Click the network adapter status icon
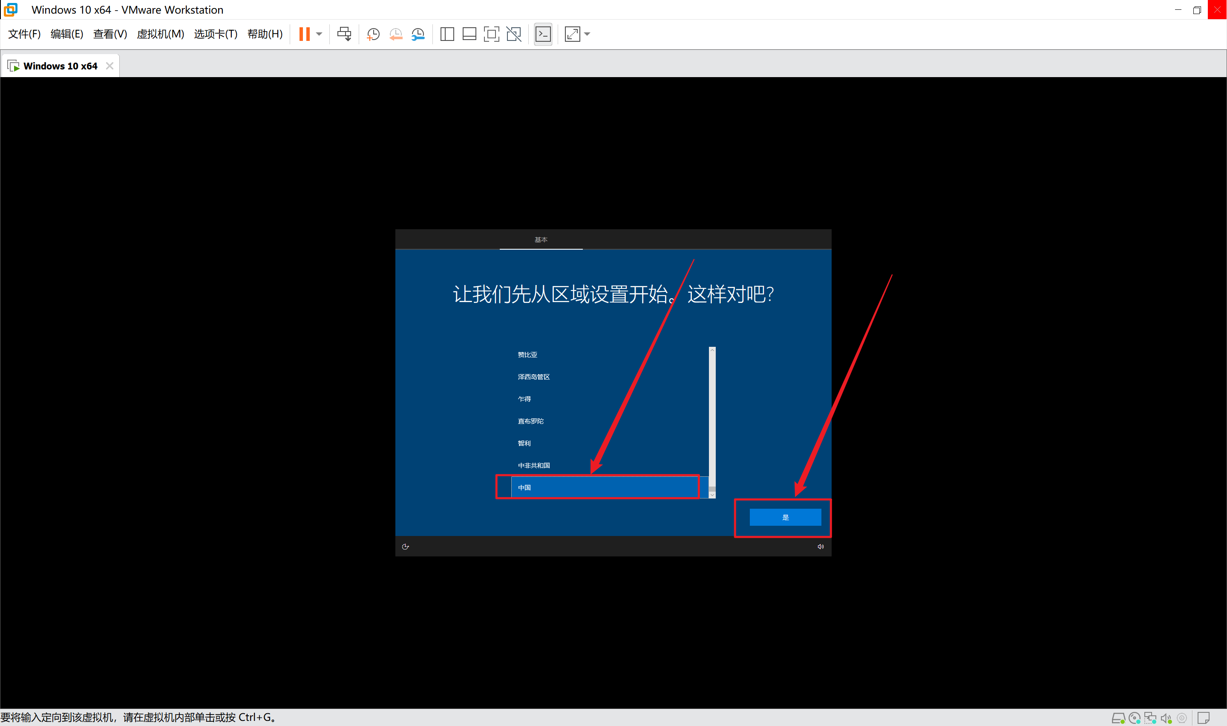The width and height of the screenshot is (1227, 726). (1150, 718)
